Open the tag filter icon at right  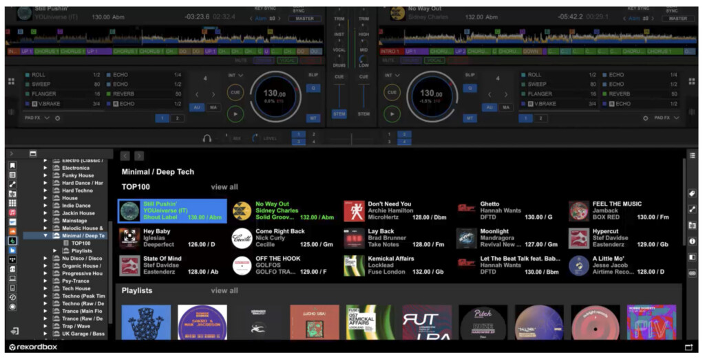[x=693, y=194]
